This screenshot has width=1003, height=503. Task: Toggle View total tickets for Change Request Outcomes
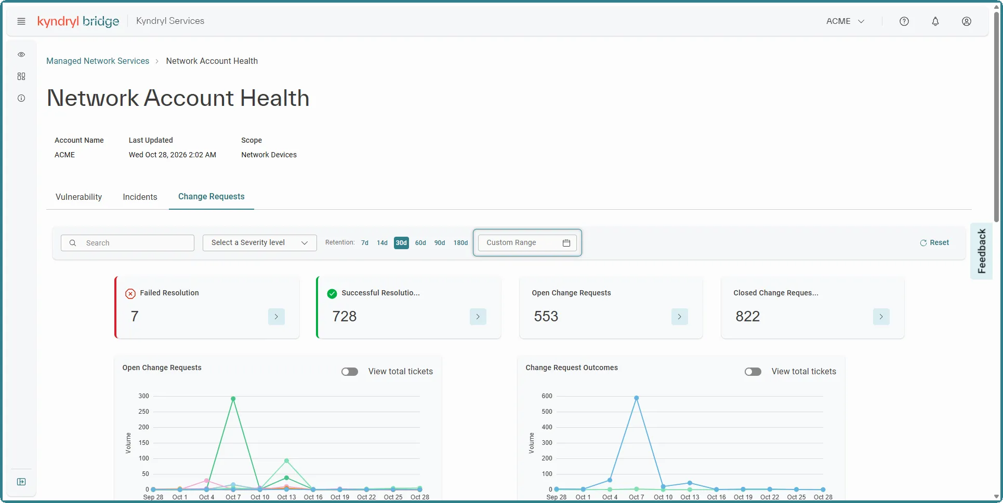(x=753, y=372)
